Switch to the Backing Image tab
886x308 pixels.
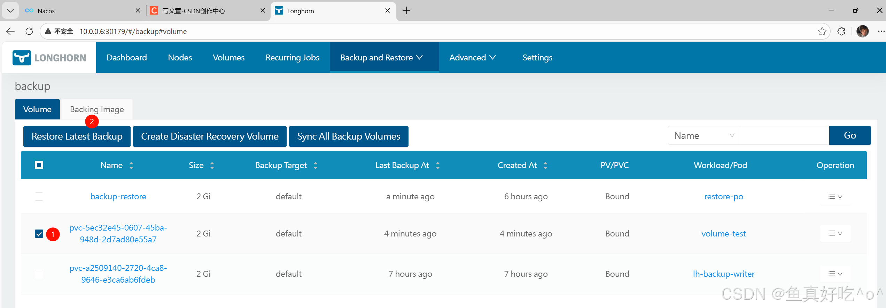[x=97, y=109]
